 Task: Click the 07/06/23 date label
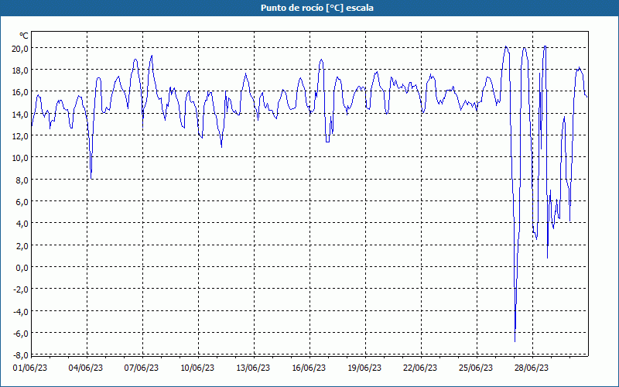142,368
